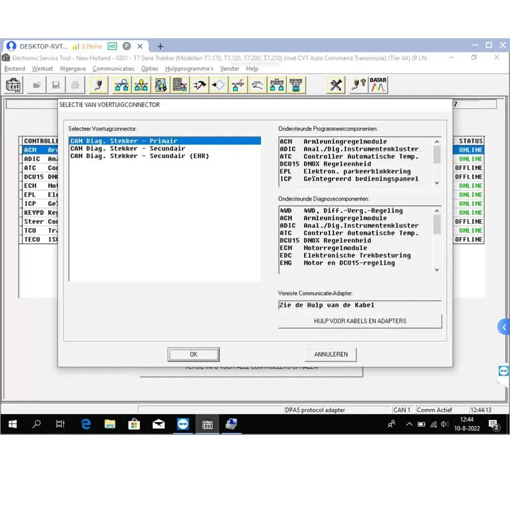Viewport: 510px width, 510px height.
Task: Open Windows search from taskbar
Action: (37, 424)
